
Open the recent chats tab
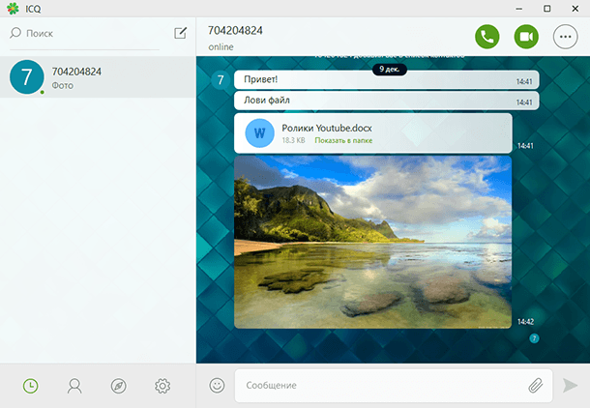[x=31, y=386]
